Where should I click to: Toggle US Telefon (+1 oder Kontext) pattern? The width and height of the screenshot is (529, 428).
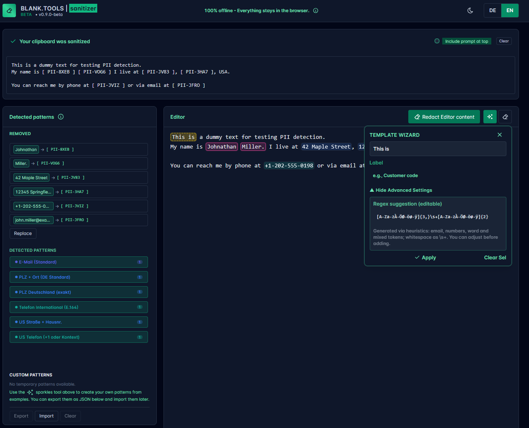point(79,337)
